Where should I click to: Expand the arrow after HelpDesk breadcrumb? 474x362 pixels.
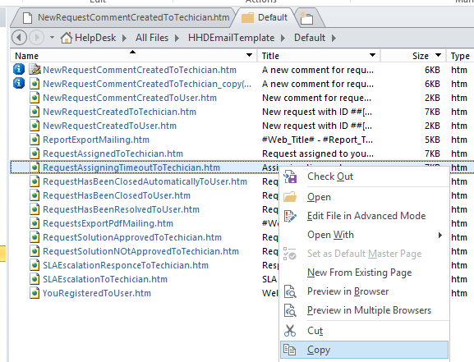click(124, 38)
